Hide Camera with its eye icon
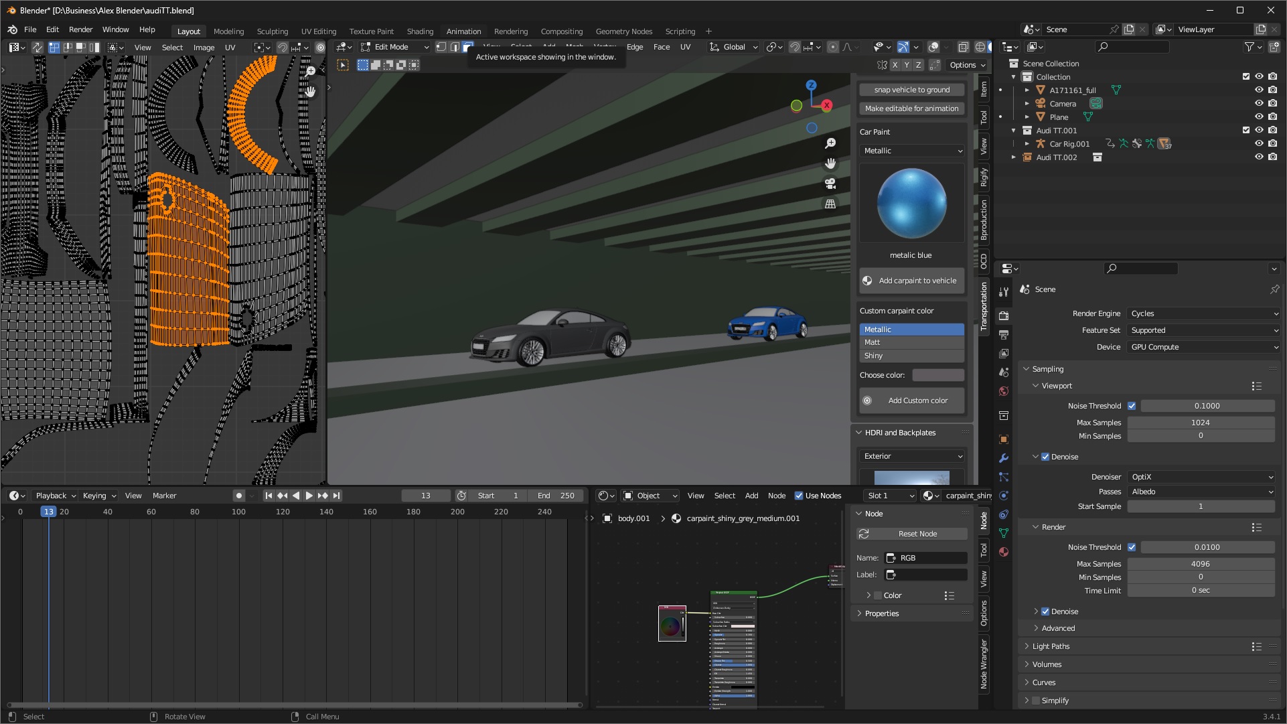Image resolution: width=1287 pixels, height=724 pixels. tap(1259, 103)
